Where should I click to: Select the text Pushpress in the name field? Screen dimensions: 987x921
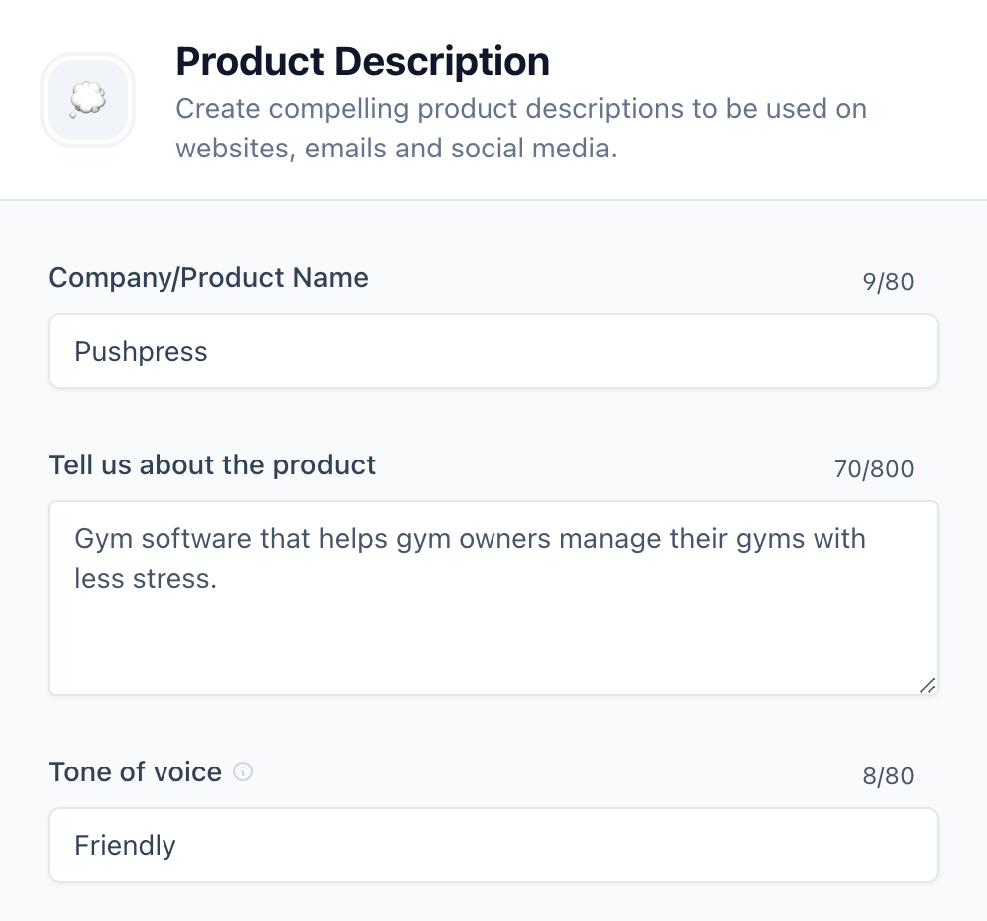coord(141,351)
